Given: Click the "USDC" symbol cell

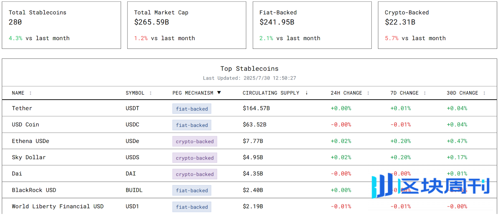Looking at the screenshot, I should [133, 124].
